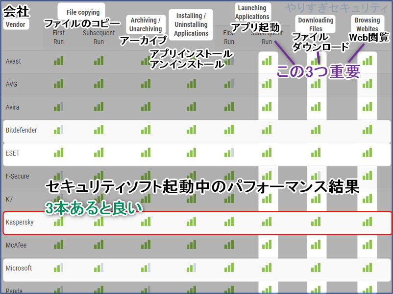Screen dimensions: 393x294
Task: Click Kaspersky's Archiving rating bars
Action: tap(146, 222)
